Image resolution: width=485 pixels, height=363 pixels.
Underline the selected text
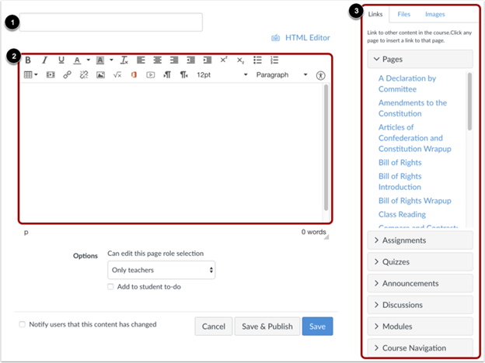pyautogui.click(x=61, y=60)
